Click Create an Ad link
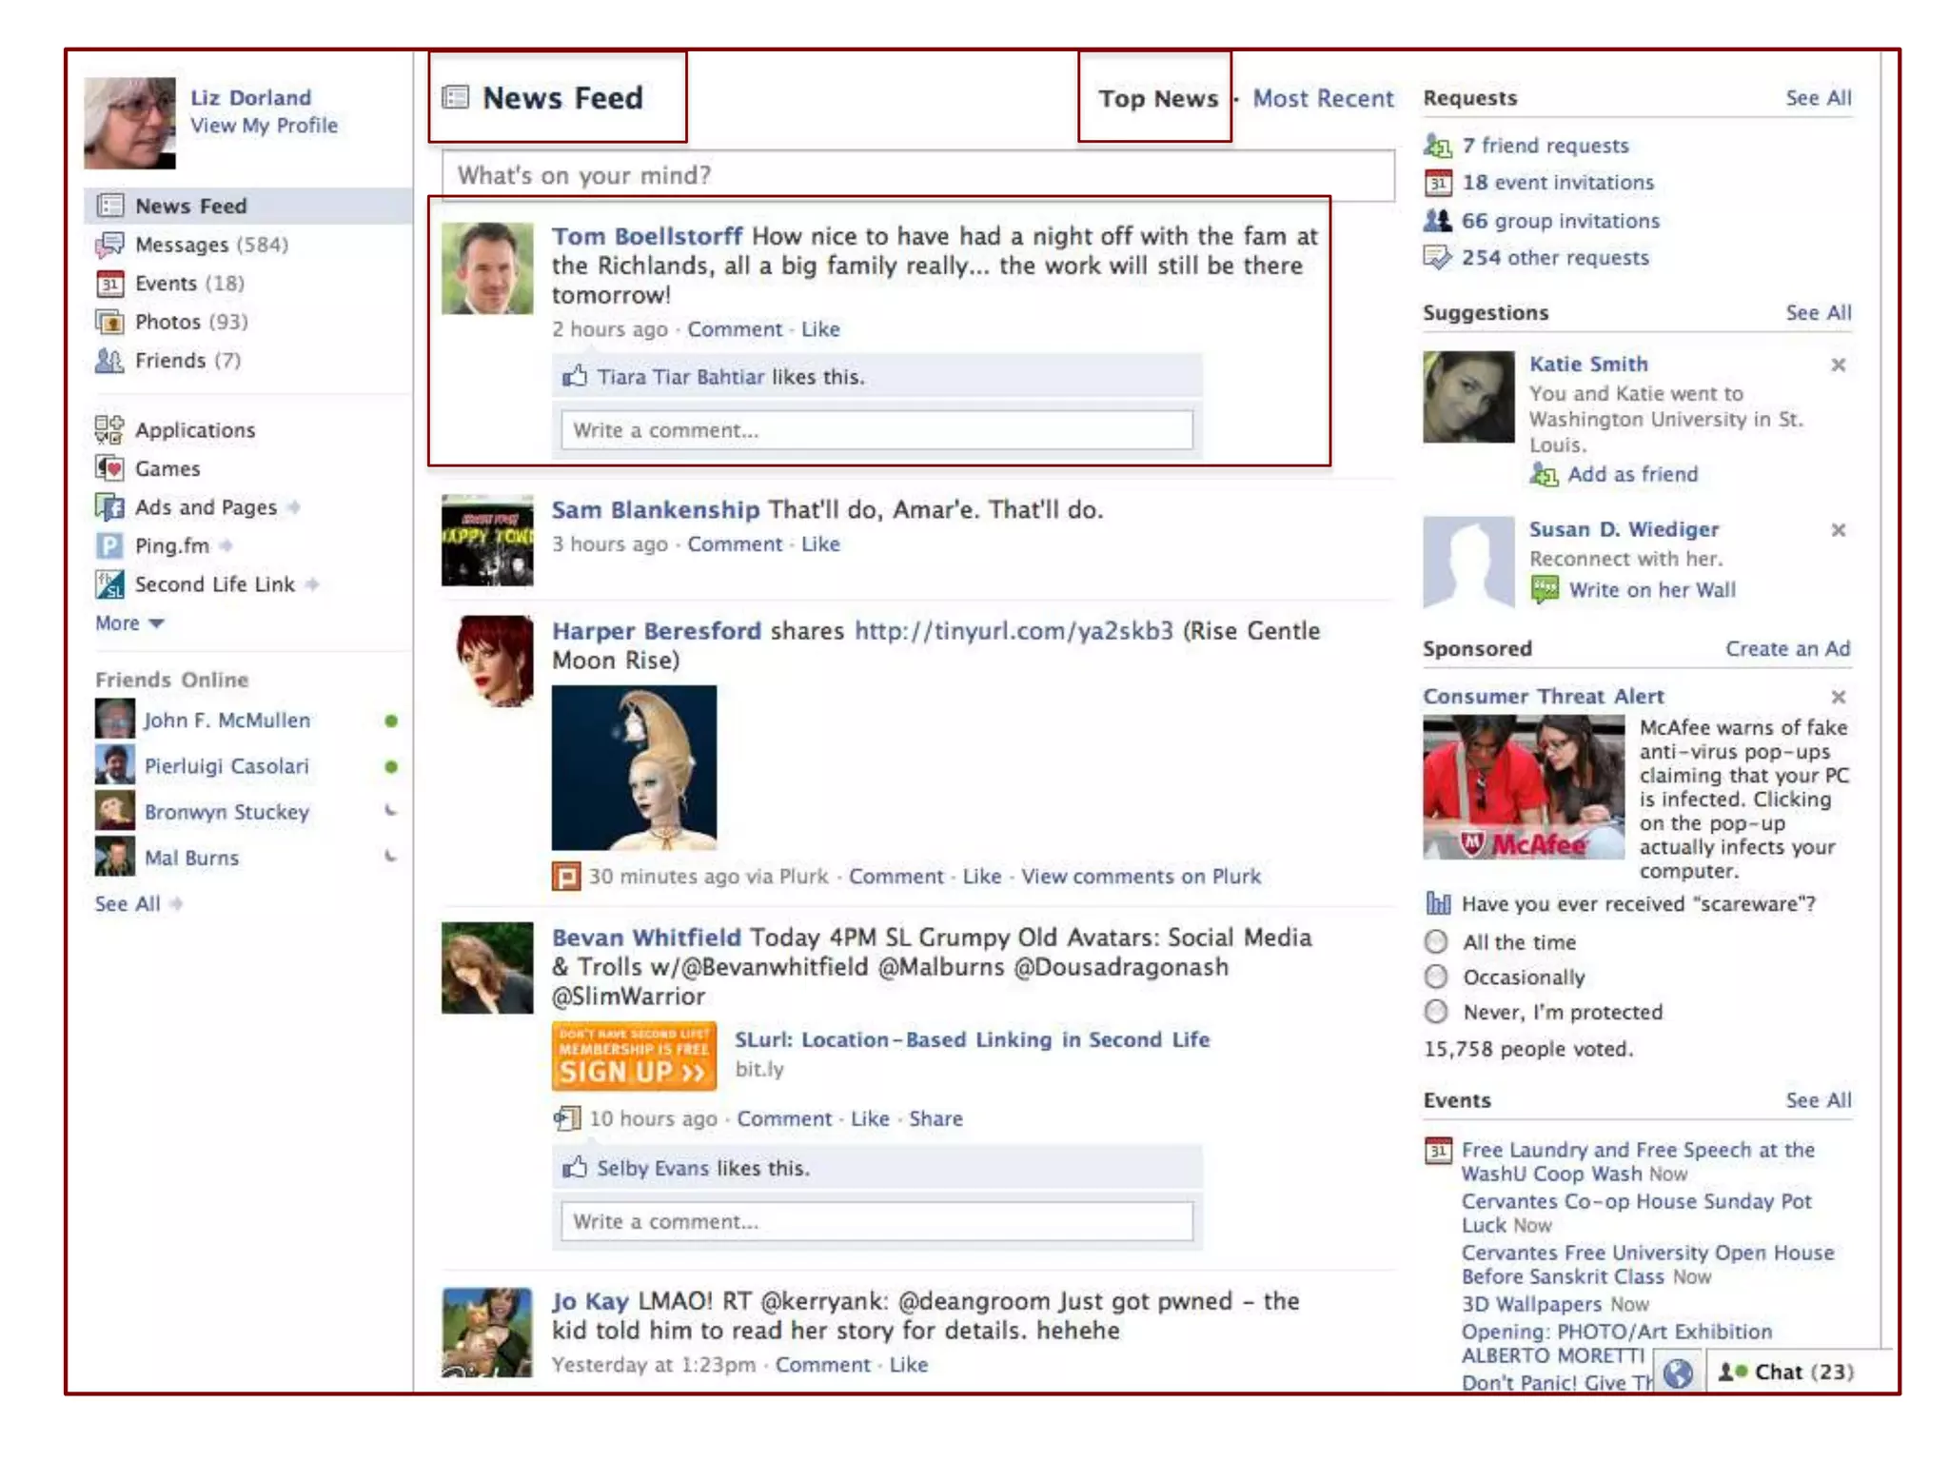This screenshot has width=1949, height=1462. (x=1788, y=649)
